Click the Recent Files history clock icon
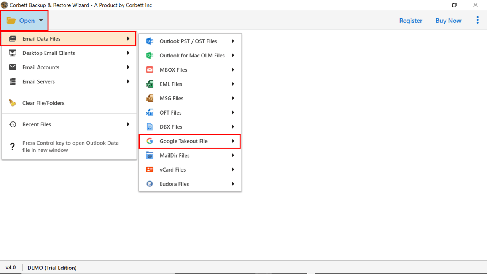 click(13, 124)
